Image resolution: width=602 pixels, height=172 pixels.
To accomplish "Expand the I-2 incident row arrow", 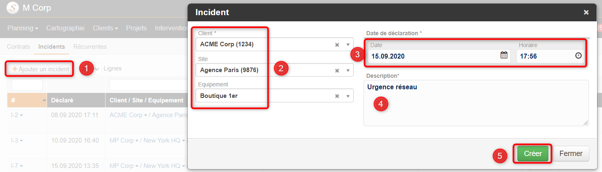I will pos(21,115).
